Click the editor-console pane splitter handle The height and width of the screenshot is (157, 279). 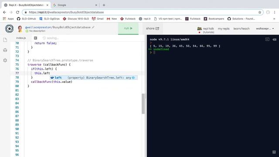click(146, 96)
